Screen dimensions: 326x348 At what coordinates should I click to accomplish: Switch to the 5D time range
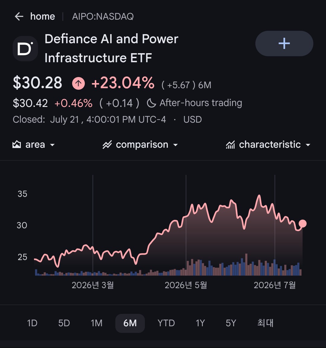tap(64, 323)
